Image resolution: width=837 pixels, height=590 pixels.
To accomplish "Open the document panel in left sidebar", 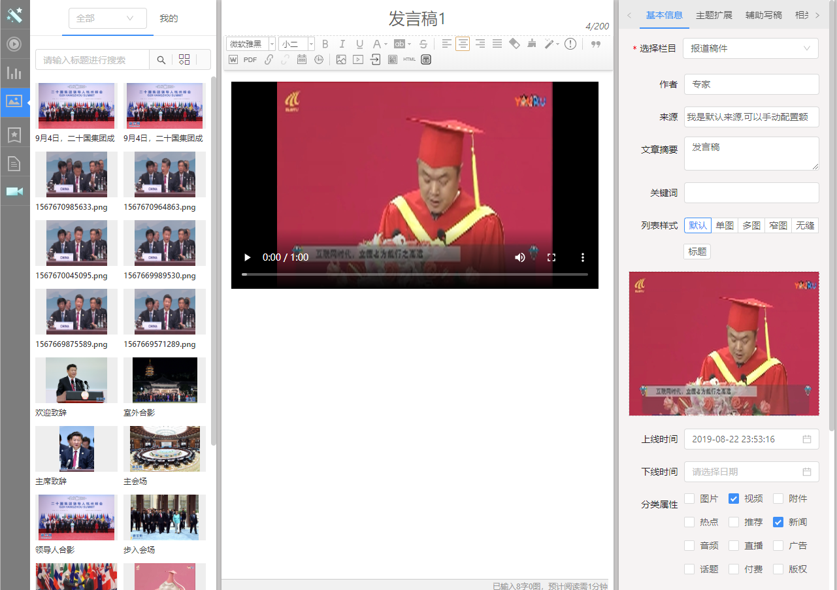I will pyautogui.click(x=14, y=163).
